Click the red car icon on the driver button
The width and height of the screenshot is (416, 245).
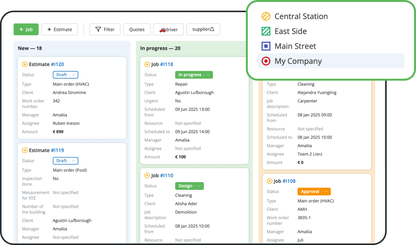pos(163,29)
